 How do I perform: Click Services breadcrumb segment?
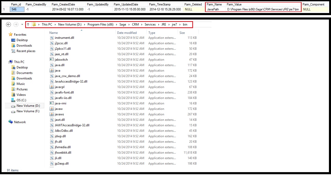150,24
